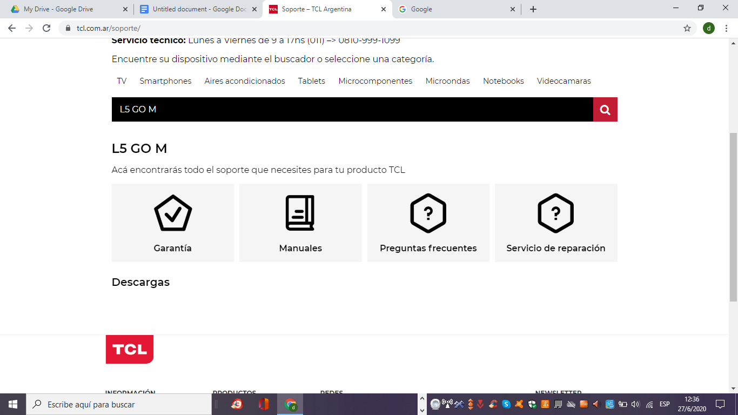Go back with the browser back arrow
The width and height of the screenshot is (738, 415).
(x=12, y=28)
